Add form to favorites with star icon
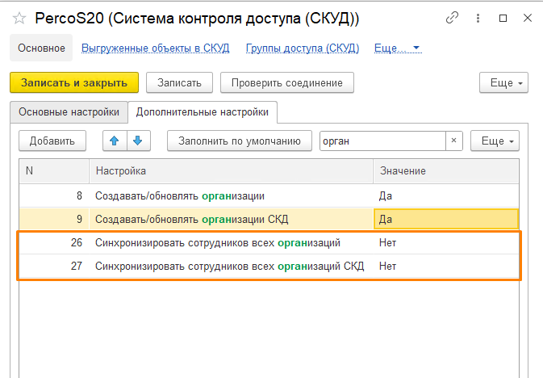 pyautogui.click(x=19, y=17)
